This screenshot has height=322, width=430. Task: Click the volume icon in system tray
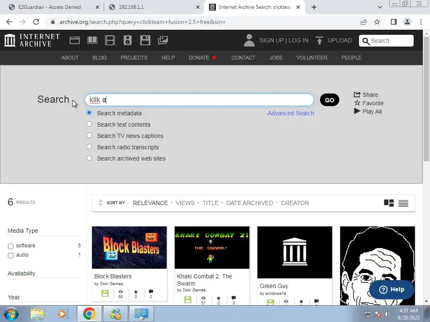387,314
